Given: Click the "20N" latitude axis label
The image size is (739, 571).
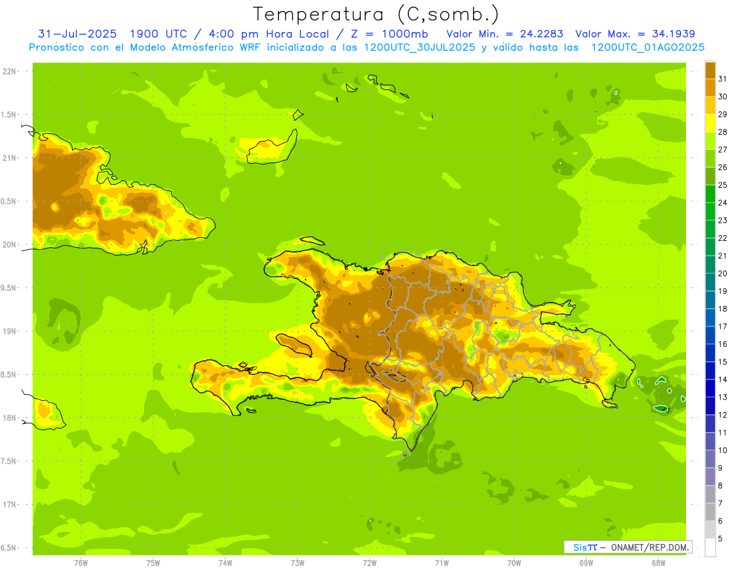Looking at the screenshot, I should [10, 245].
